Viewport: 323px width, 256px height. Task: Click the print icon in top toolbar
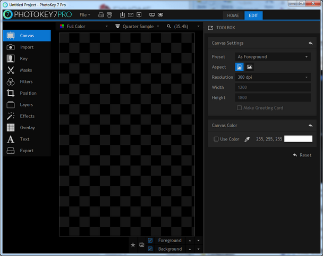coord(109,15)
